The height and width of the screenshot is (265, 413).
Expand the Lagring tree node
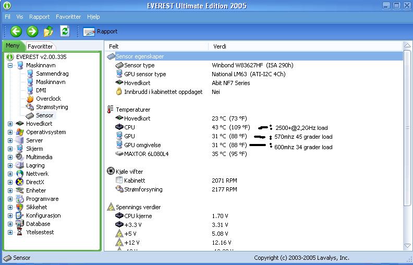pyautogui.click(x=10, y=165)
